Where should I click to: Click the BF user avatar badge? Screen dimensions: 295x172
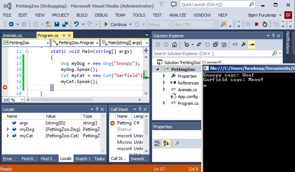pos(289,15)
